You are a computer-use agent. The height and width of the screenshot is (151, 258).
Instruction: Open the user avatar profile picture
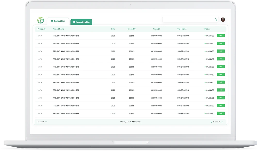[223, 20]
